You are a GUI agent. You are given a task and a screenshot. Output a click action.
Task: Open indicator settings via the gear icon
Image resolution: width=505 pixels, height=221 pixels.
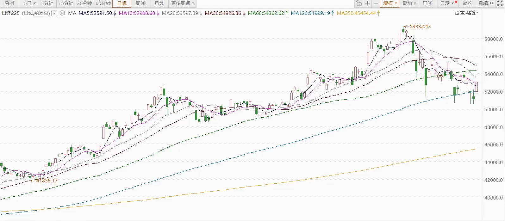click(62, 13)
